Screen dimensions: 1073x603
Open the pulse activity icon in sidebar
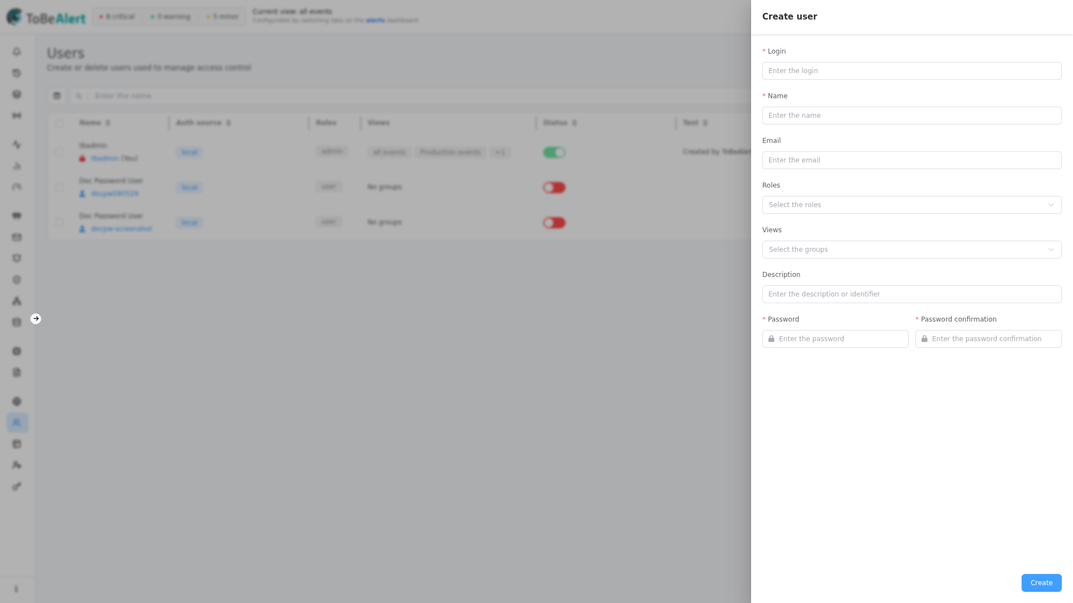click(x=17, y=145)
